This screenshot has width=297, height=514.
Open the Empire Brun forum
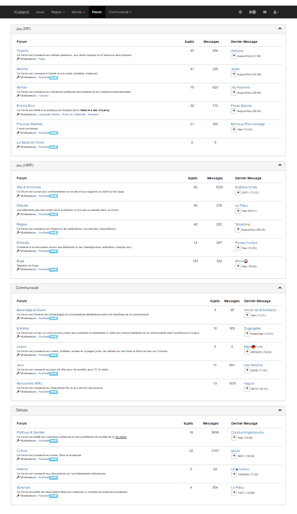pyautogui.click(x=26, y=106)
